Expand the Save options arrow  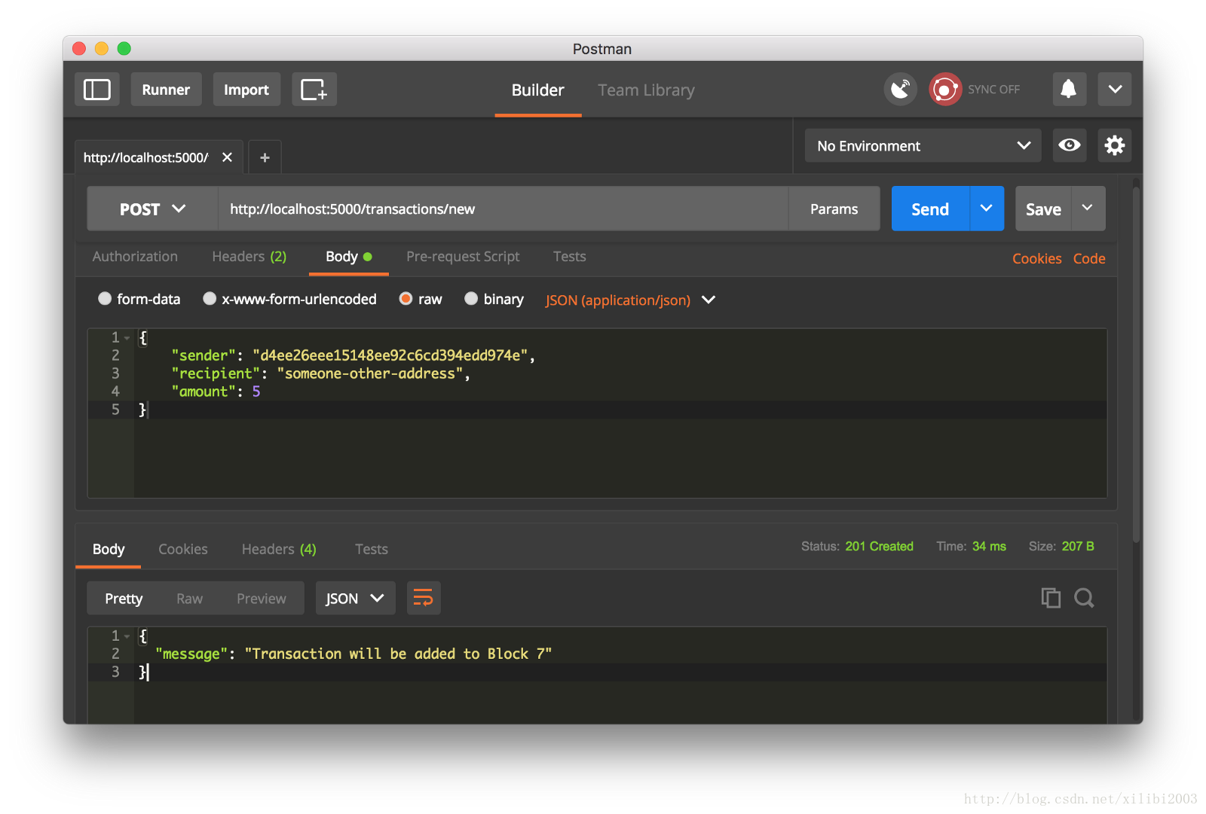[x=1087, y=209]
